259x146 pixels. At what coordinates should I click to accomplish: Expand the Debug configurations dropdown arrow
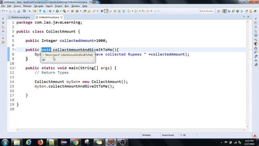[x=53, y=11]
